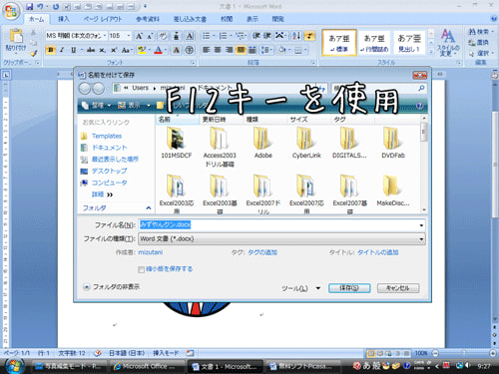Toggle Subscript formatting
499x374 pixels.
(102, 50)
